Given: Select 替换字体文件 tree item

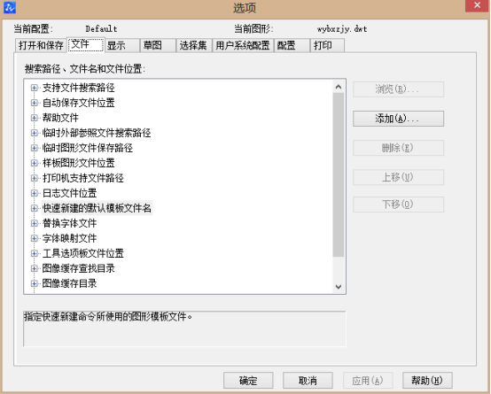Looking at the screenshot, I should tap(69, 223).
